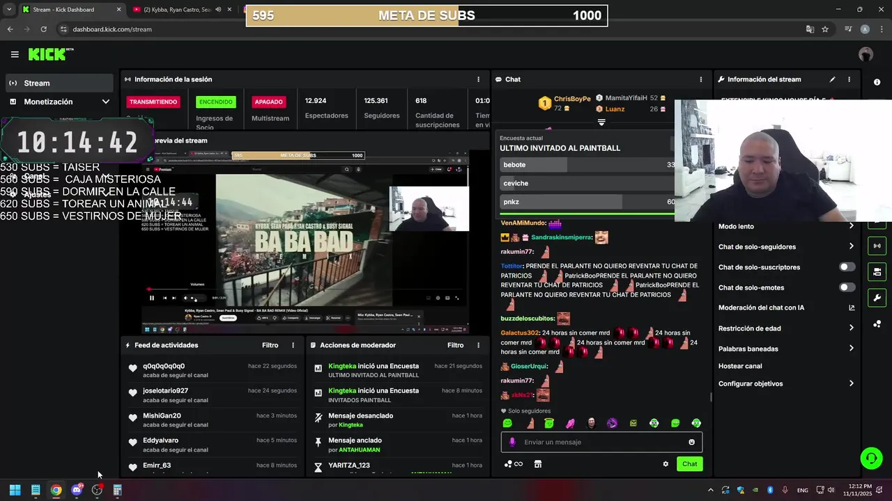This screenshot has width=892, height=501.
Task: Select first green blob emote
Action: pos(507,423)
